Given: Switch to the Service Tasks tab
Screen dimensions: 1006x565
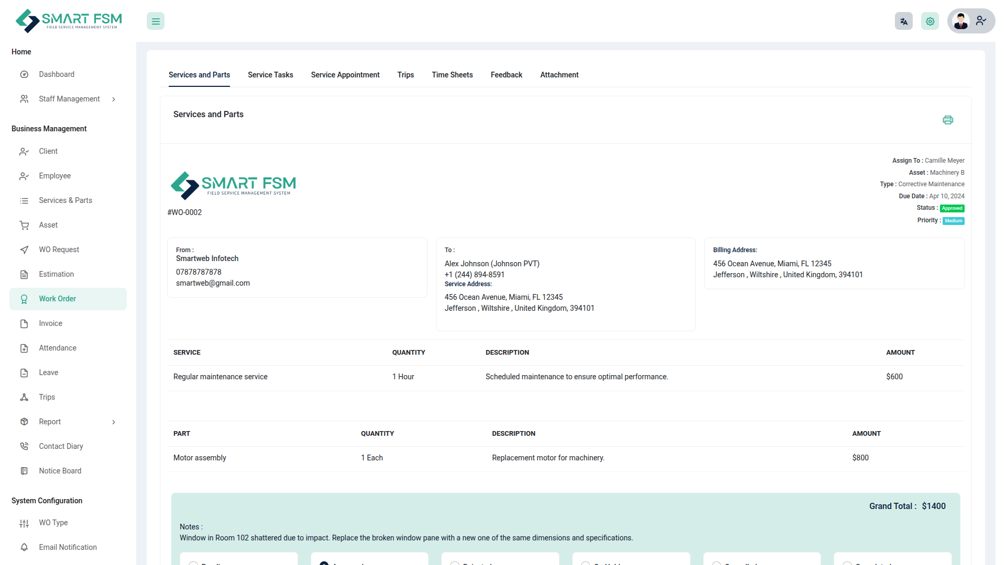Looking at the screenshot, I should [270, 75].
